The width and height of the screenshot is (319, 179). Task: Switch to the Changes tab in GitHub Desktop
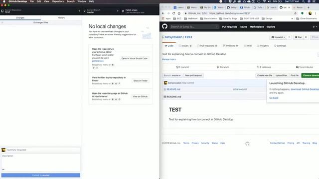(20, 18)
